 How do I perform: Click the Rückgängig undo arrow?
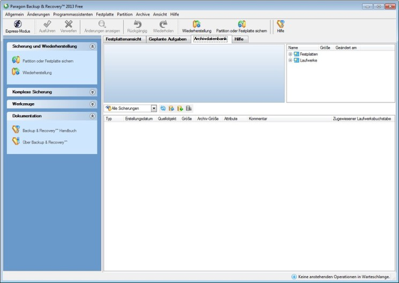pyautogui.click(x=137, y=24)
